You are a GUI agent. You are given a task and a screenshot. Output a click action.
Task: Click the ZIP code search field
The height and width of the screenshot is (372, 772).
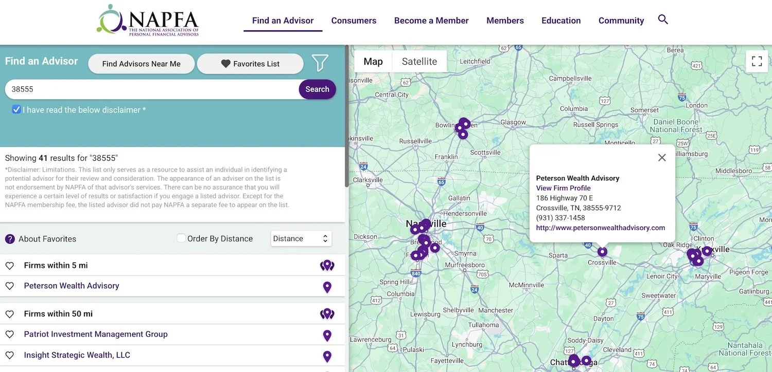click(x=152, y=89)
